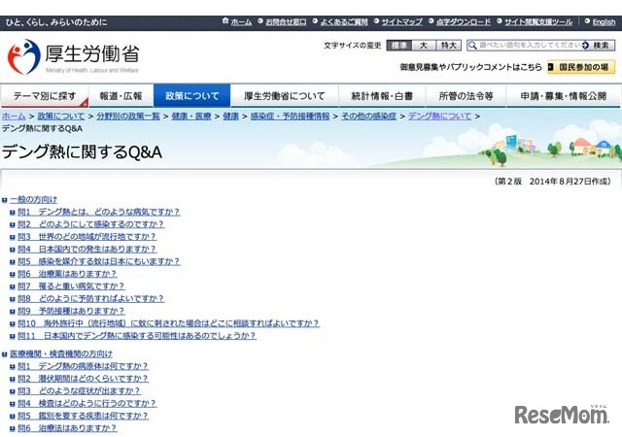The height and width of the screenshot is (437, 622).
Task: Open 所管の法令等 tab
Action: [466, 96]
